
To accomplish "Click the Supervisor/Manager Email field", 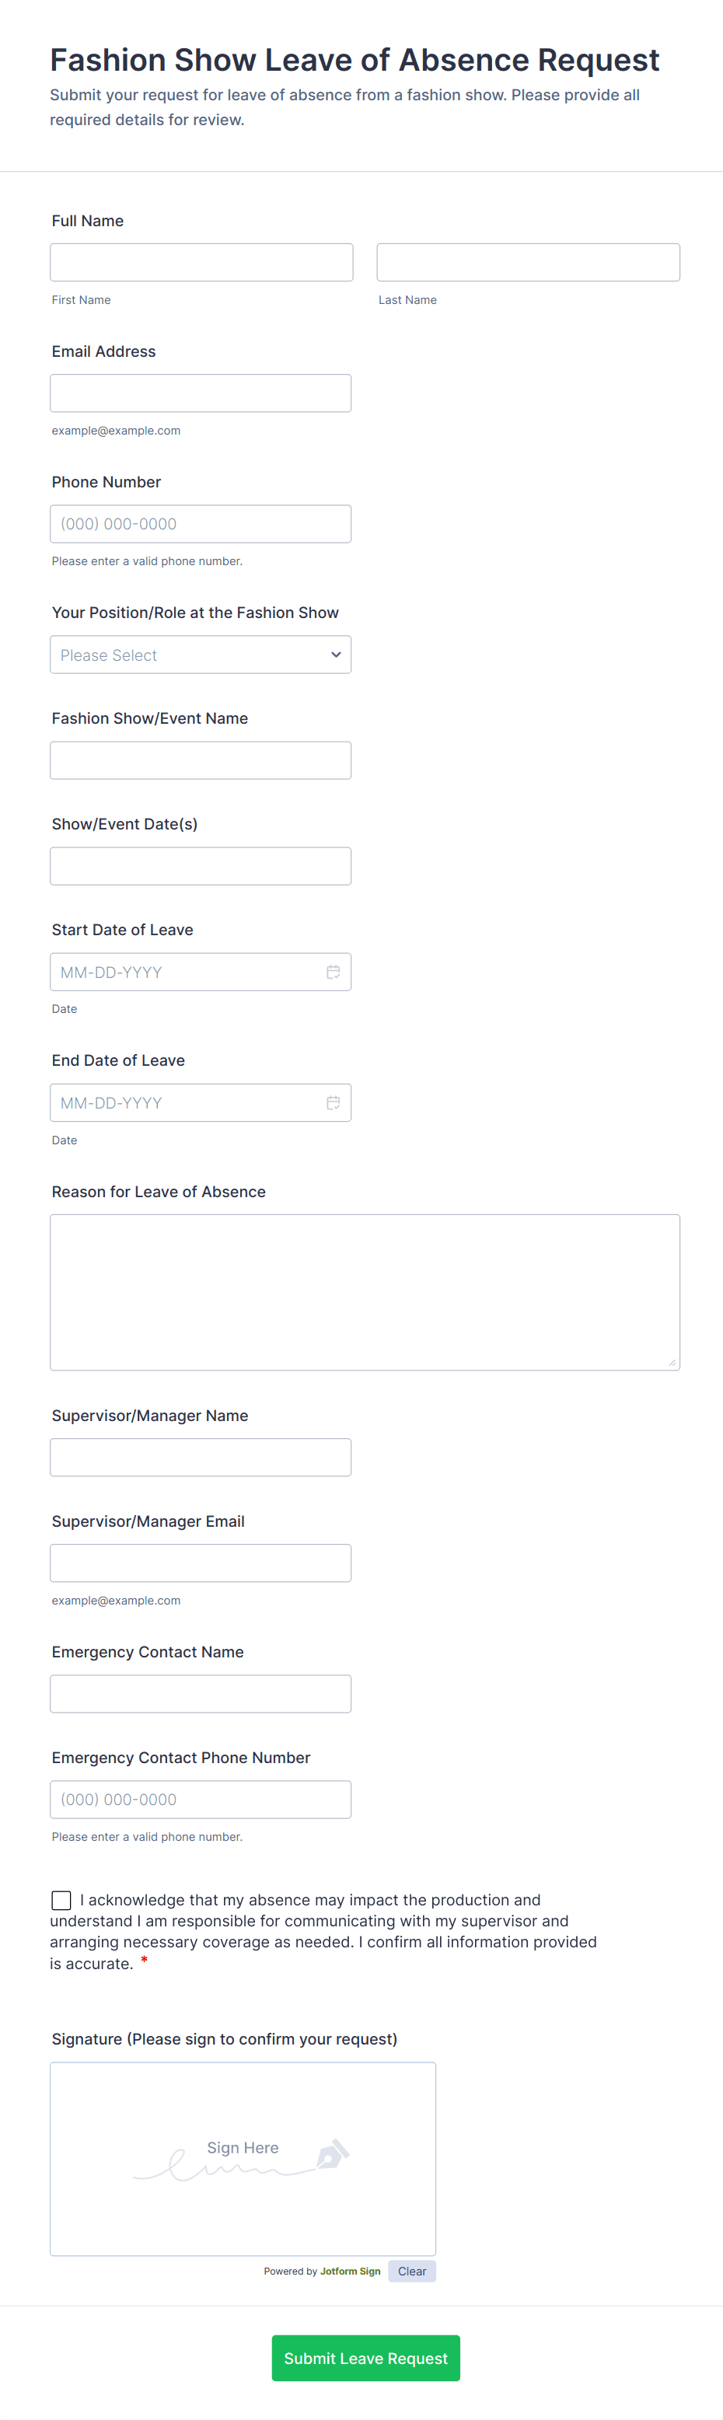I will pos(200,1563).
